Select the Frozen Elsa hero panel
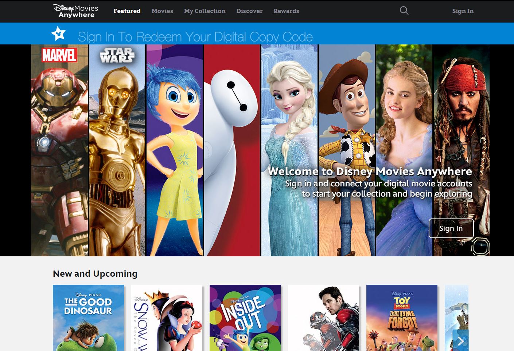514x351 pixels. [289, 150]
